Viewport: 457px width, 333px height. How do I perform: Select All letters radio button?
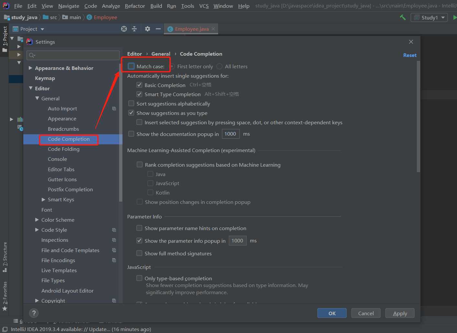(x=219, y=66)
